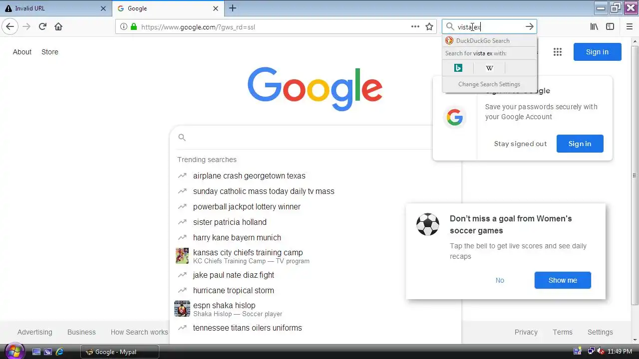
Task: Open How Search works link
Action: click(x=139, y=332)
